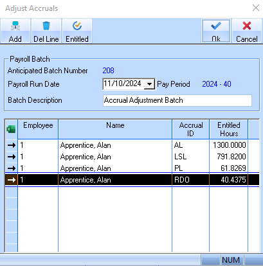Open the Payroll Run Date dropdown
263x266 pixels.
tap(149, 84)
